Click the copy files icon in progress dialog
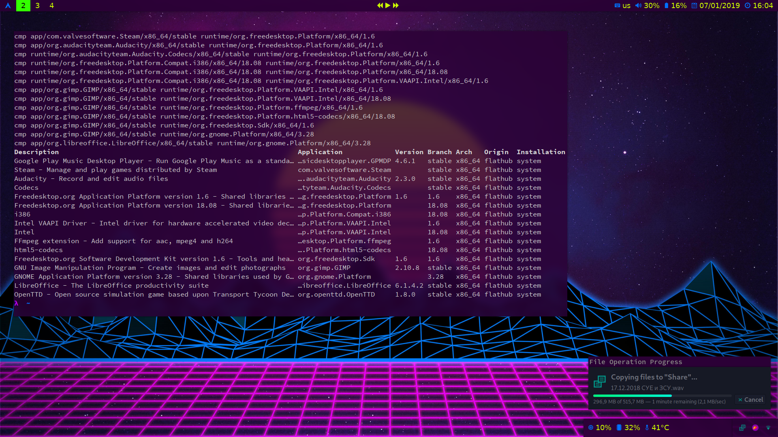 tap(600, 381)
